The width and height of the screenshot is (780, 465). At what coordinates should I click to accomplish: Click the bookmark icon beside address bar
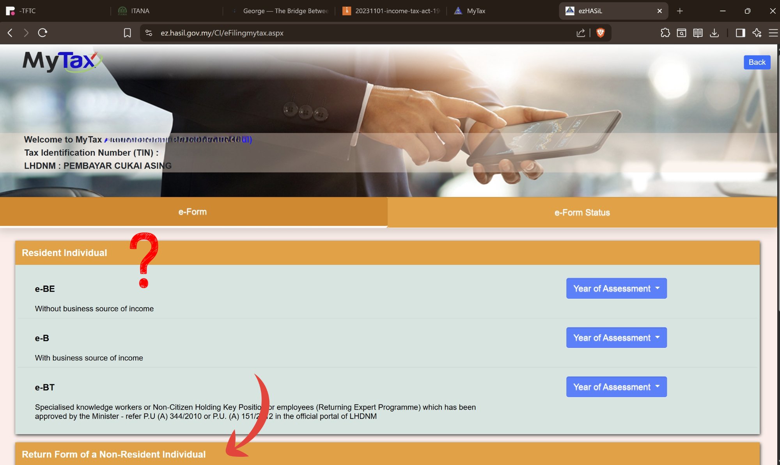[x=127, y=33]
